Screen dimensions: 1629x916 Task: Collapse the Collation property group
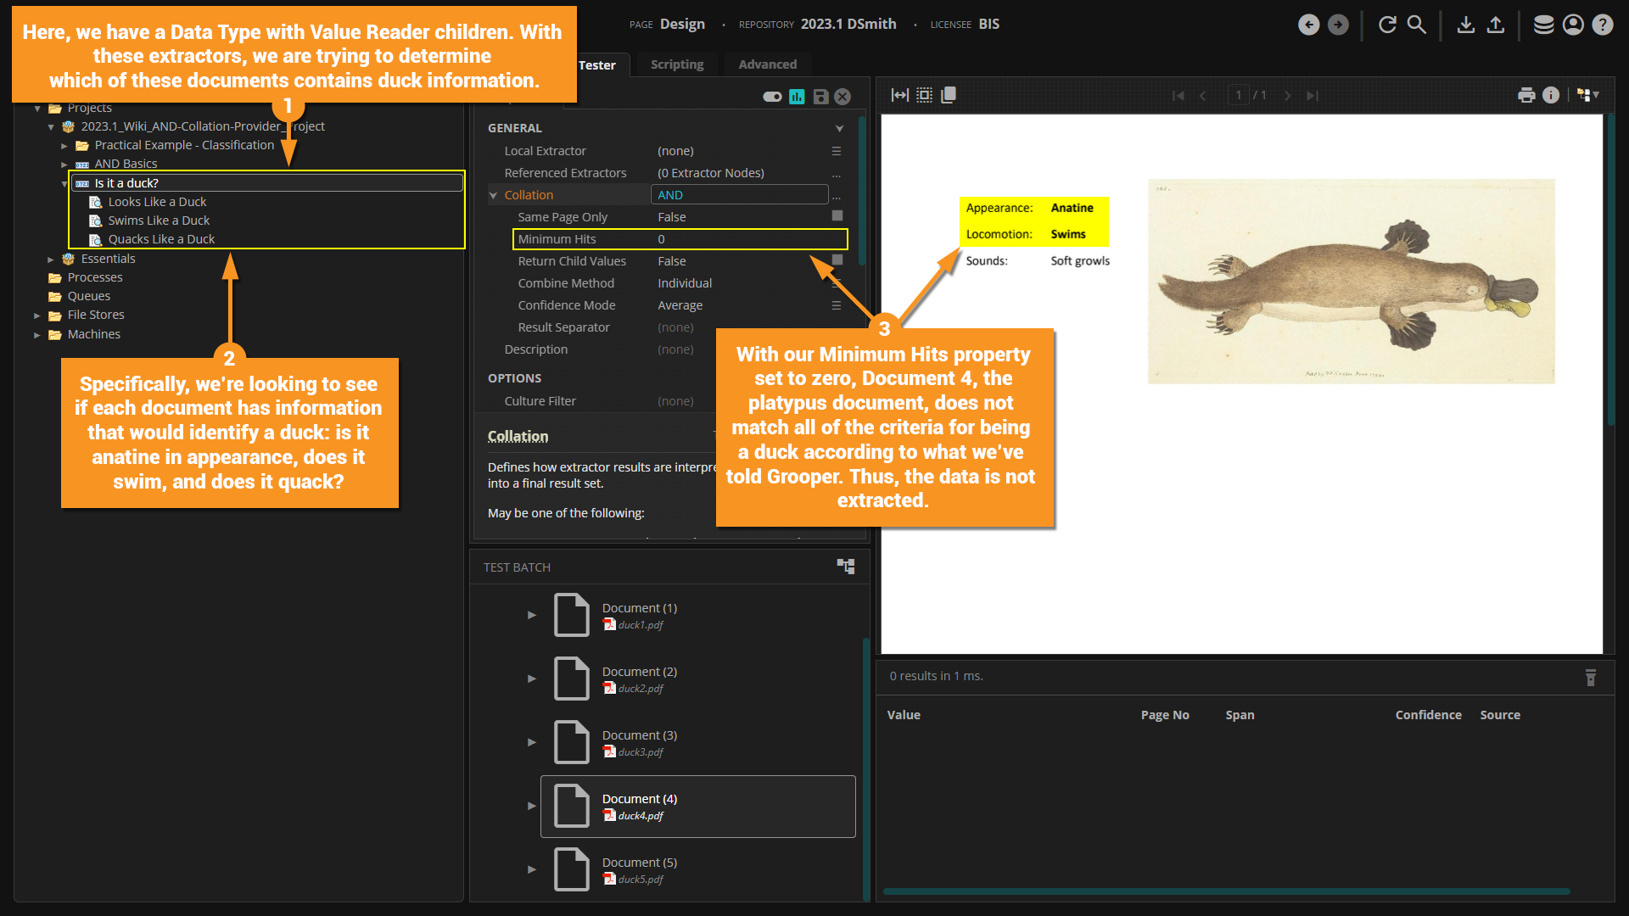[493, 195]
